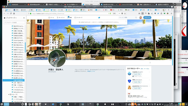This screenshot has height=106, width=188.
Task: Open page actions three-dot menu
Action: pyautogui.click(x=119, y=14)
